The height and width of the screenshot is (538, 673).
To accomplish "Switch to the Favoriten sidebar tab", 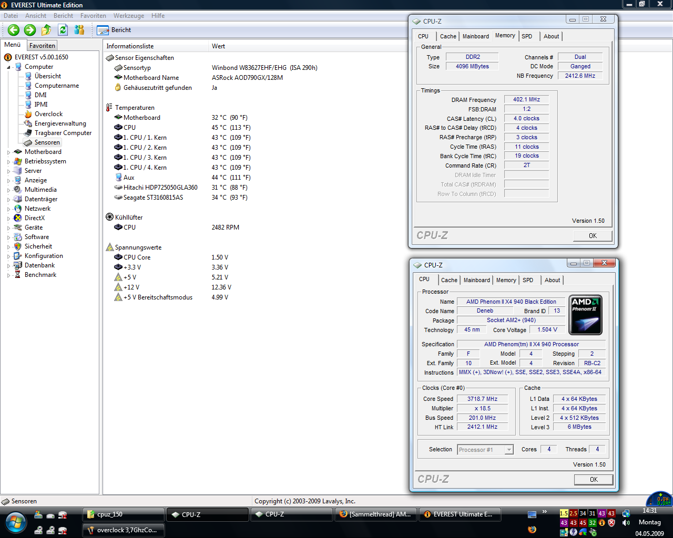I will coord(42,46).
